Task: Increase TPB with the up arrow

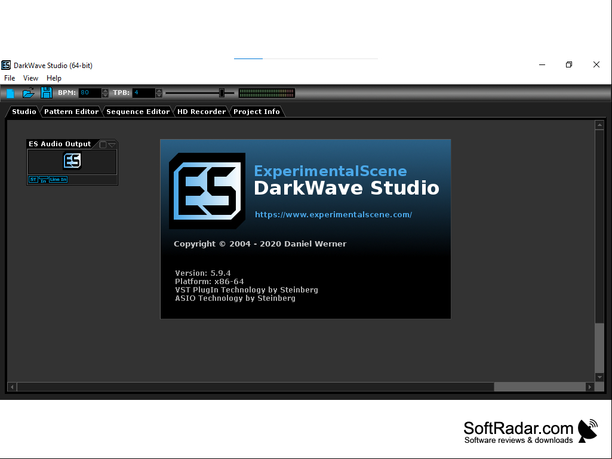Action: click(158, 91)
